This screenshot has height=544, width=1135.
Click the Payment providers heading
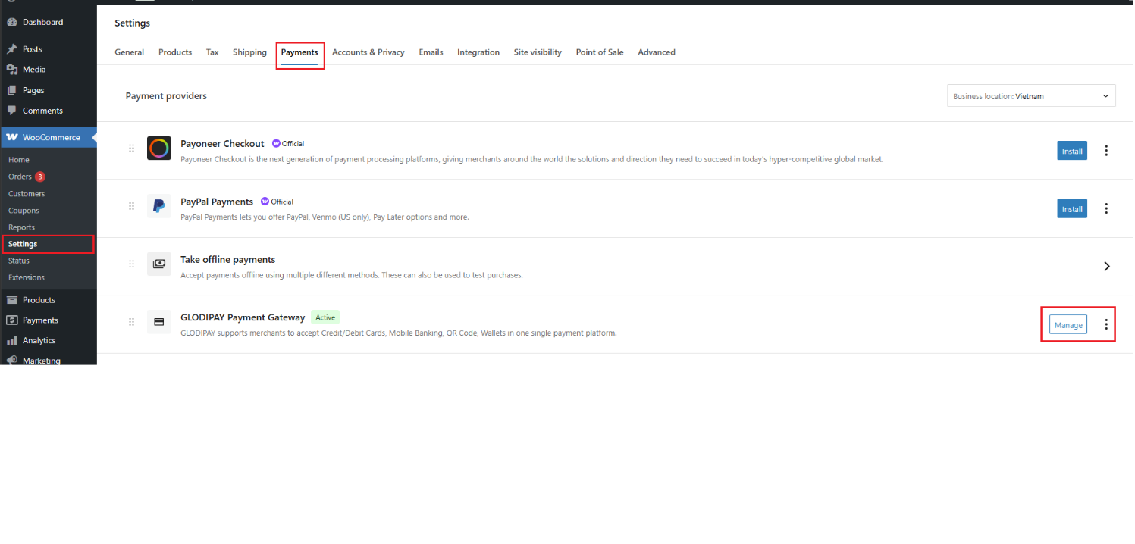(x=166, y=96)
